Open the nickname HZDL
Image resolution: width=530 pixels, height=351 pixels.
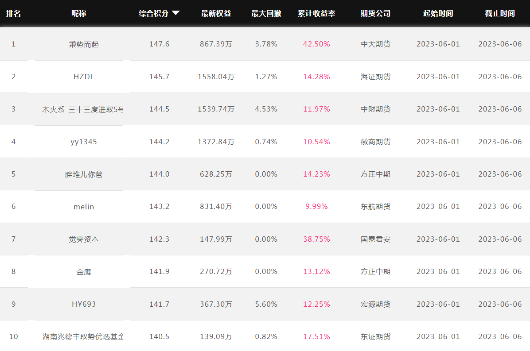84,77
